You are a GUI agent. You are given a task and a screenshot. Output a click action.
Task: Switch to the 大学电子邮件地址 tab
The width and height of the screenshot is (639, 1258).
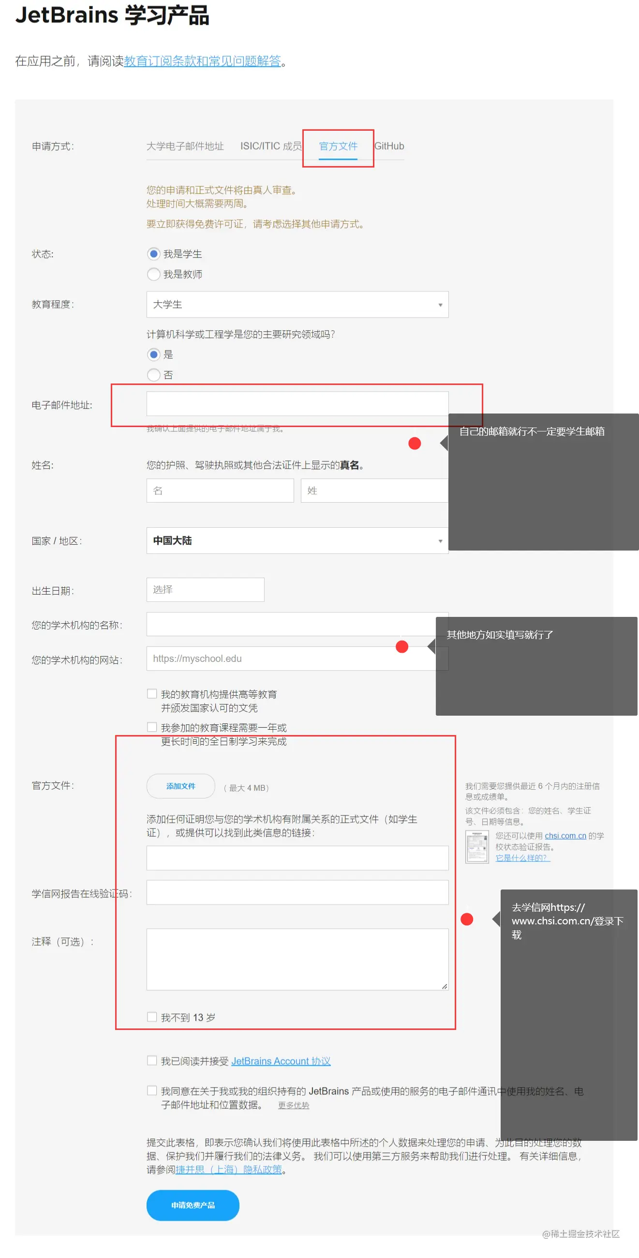pyautogui.click(x=185, y=146)
